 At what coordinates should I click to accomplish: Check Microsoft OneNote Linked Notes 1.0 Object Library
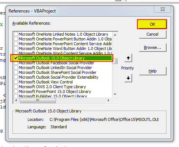point(16,34)
